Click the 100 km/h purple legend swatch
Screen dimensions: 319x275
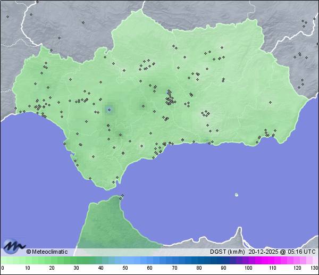pyautogui.click(x=248, y=260)
